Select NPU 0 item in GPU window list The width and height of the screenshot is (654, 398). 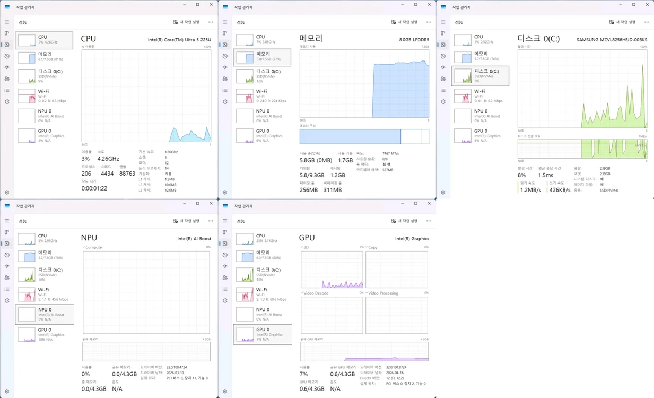click(263, 314)
